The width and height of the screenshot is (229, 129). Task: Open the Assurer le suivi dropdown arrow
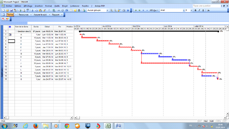click(49, 15)
